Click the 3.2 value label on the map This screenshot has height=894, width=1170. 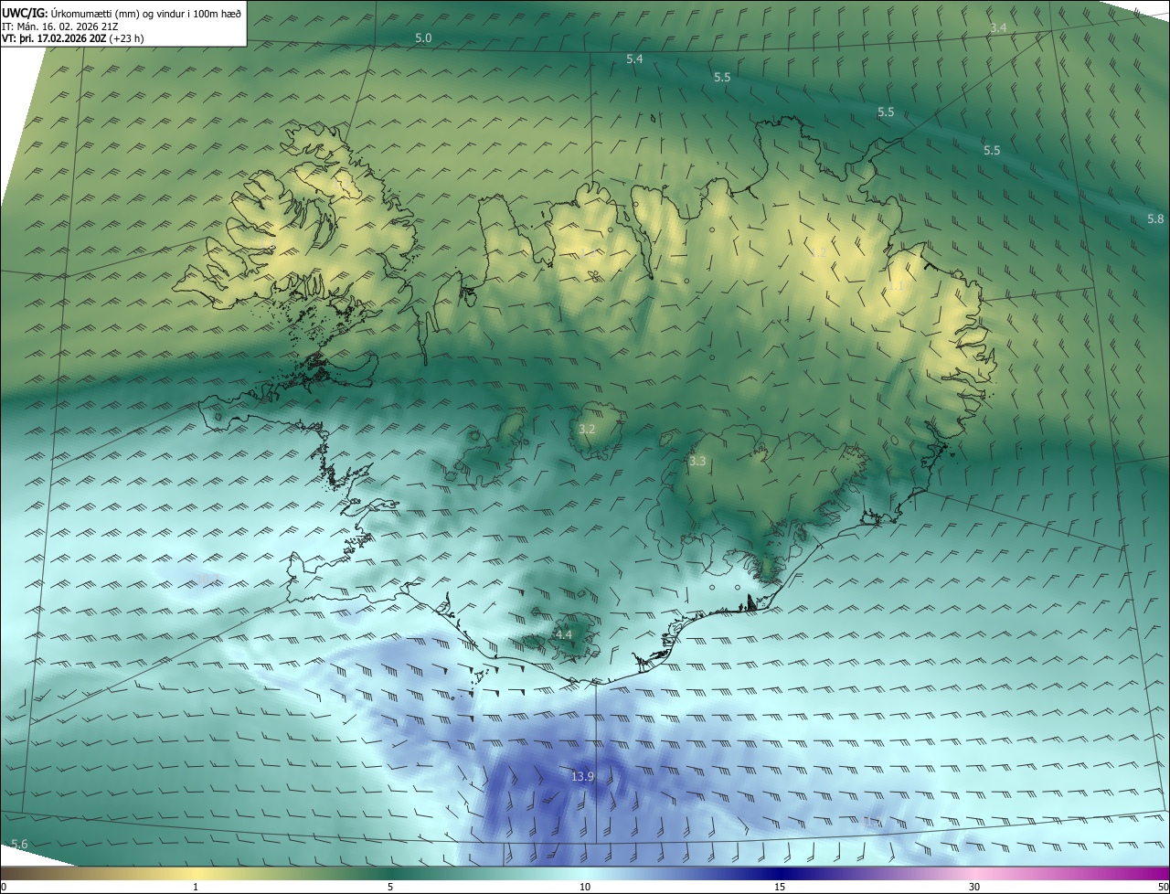pos(588,429)
